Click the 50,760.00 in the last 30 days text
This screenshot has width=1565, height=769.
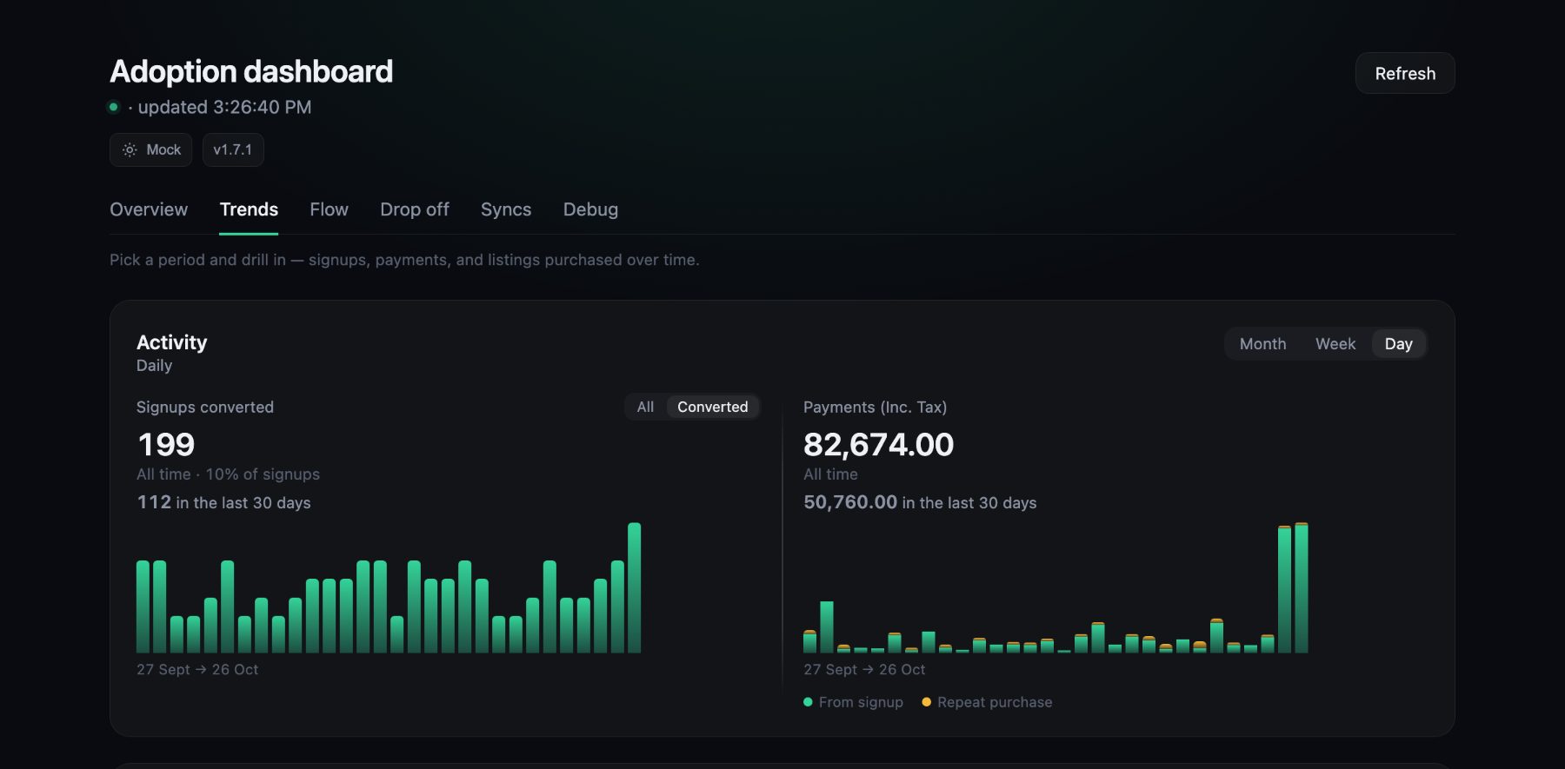click(x=920, y=502)
